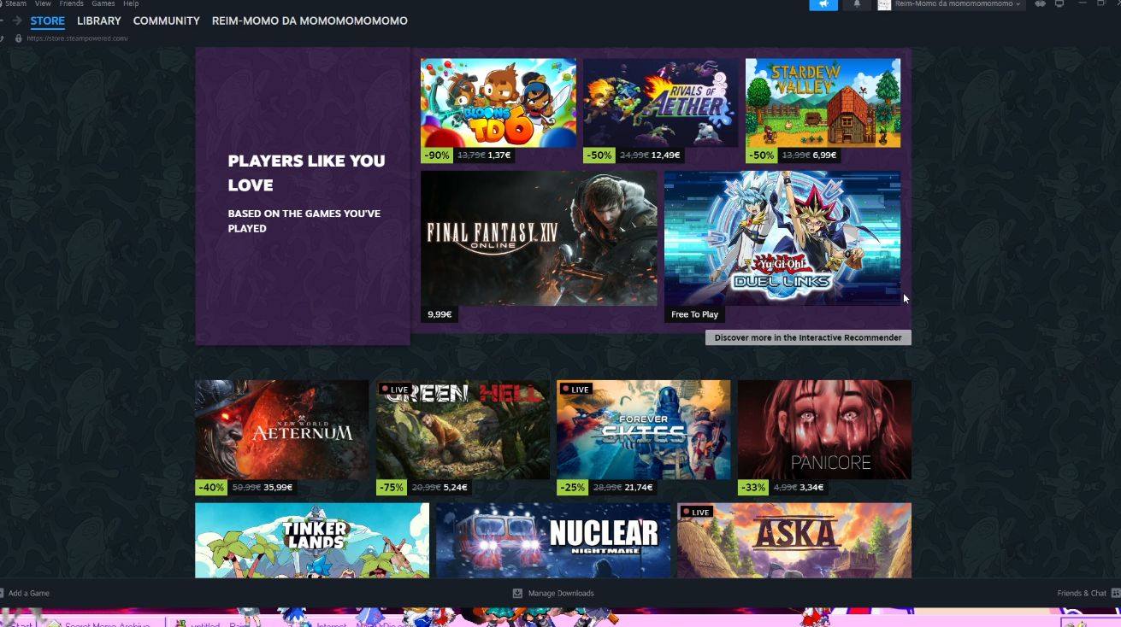Open the View menu
Viewport: 1121px width, 627px height.
pos(43,3)
